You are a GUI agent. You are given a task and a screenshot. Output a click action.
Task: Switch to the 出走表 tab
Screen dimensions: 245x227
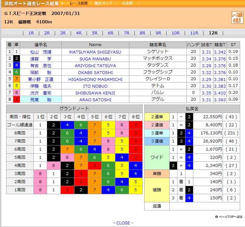pos(127,3)
